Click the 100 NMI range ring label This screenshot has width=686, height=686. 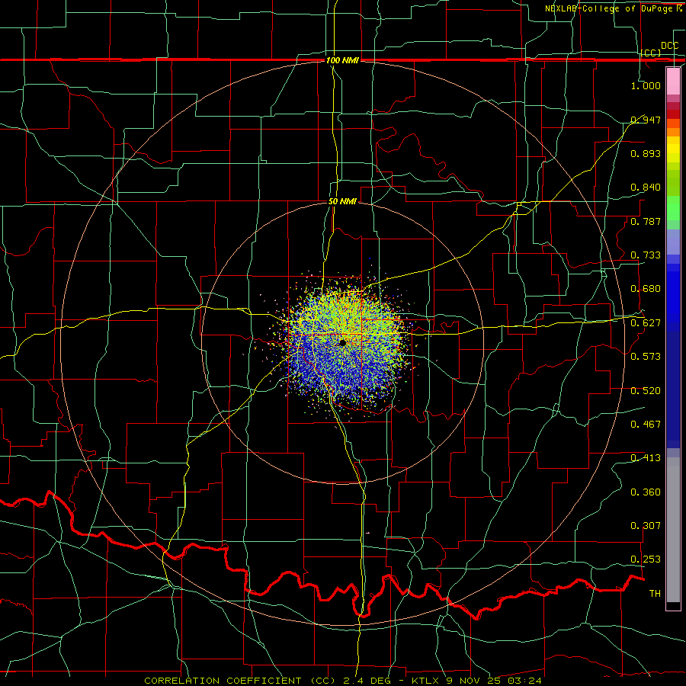click(x=342, y=60)
